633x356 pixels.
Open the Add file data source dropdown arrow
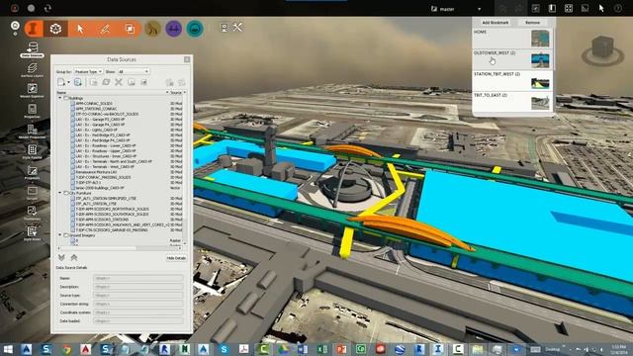click(68, 82)
